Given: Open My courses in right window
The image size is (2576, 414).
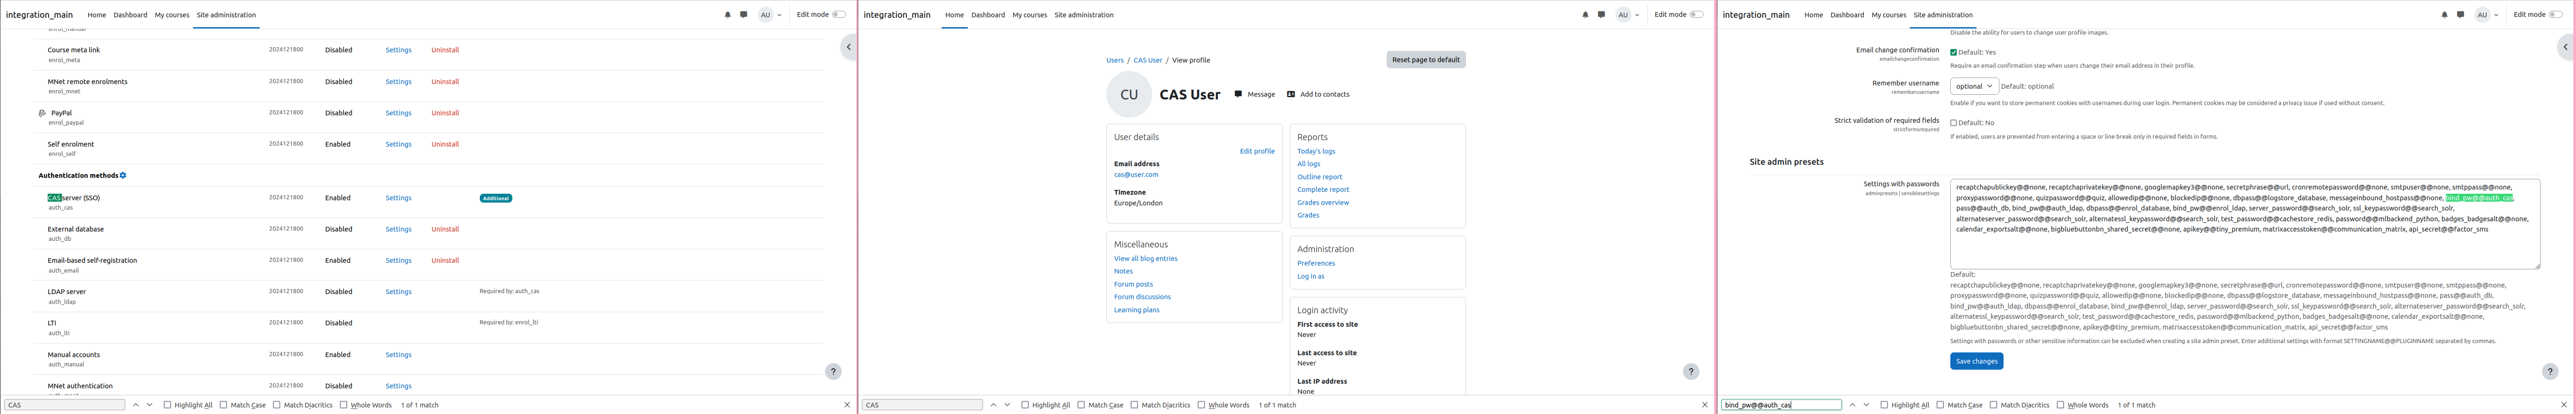Looking at the screenshot, I should click(x=1888, y=15).
